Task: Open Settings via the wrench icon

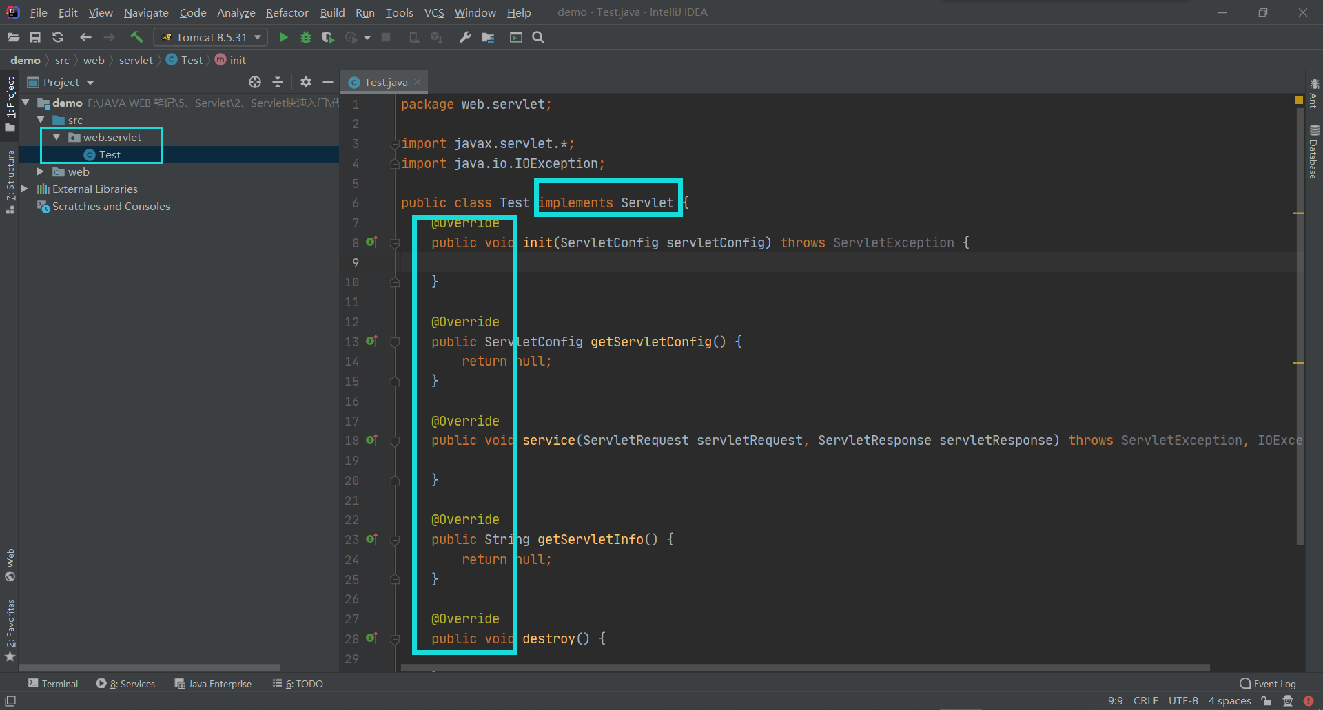Action: [x=465, y=37]
